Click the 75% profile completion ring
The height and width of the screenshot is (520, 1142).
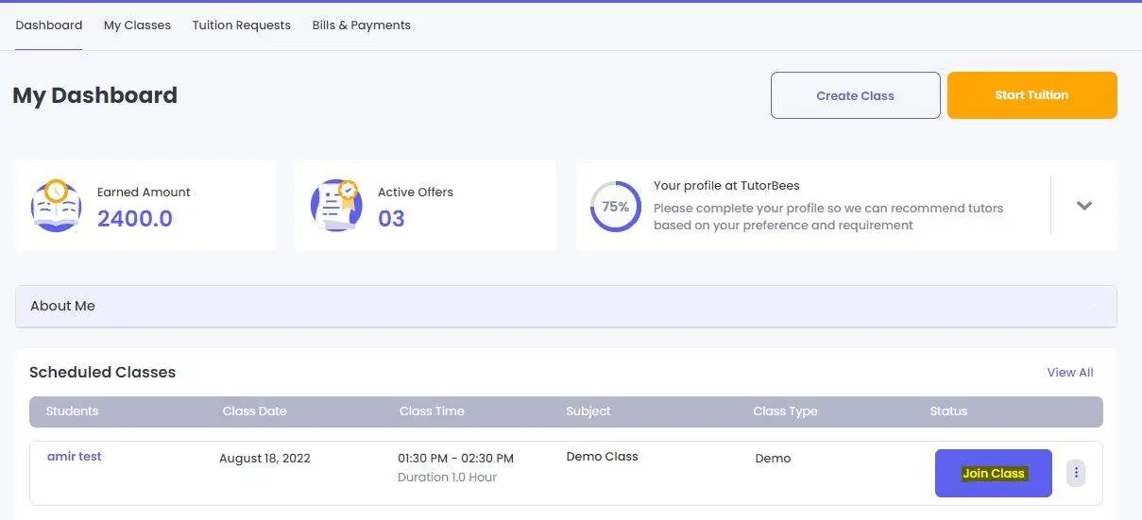point(615,207)
